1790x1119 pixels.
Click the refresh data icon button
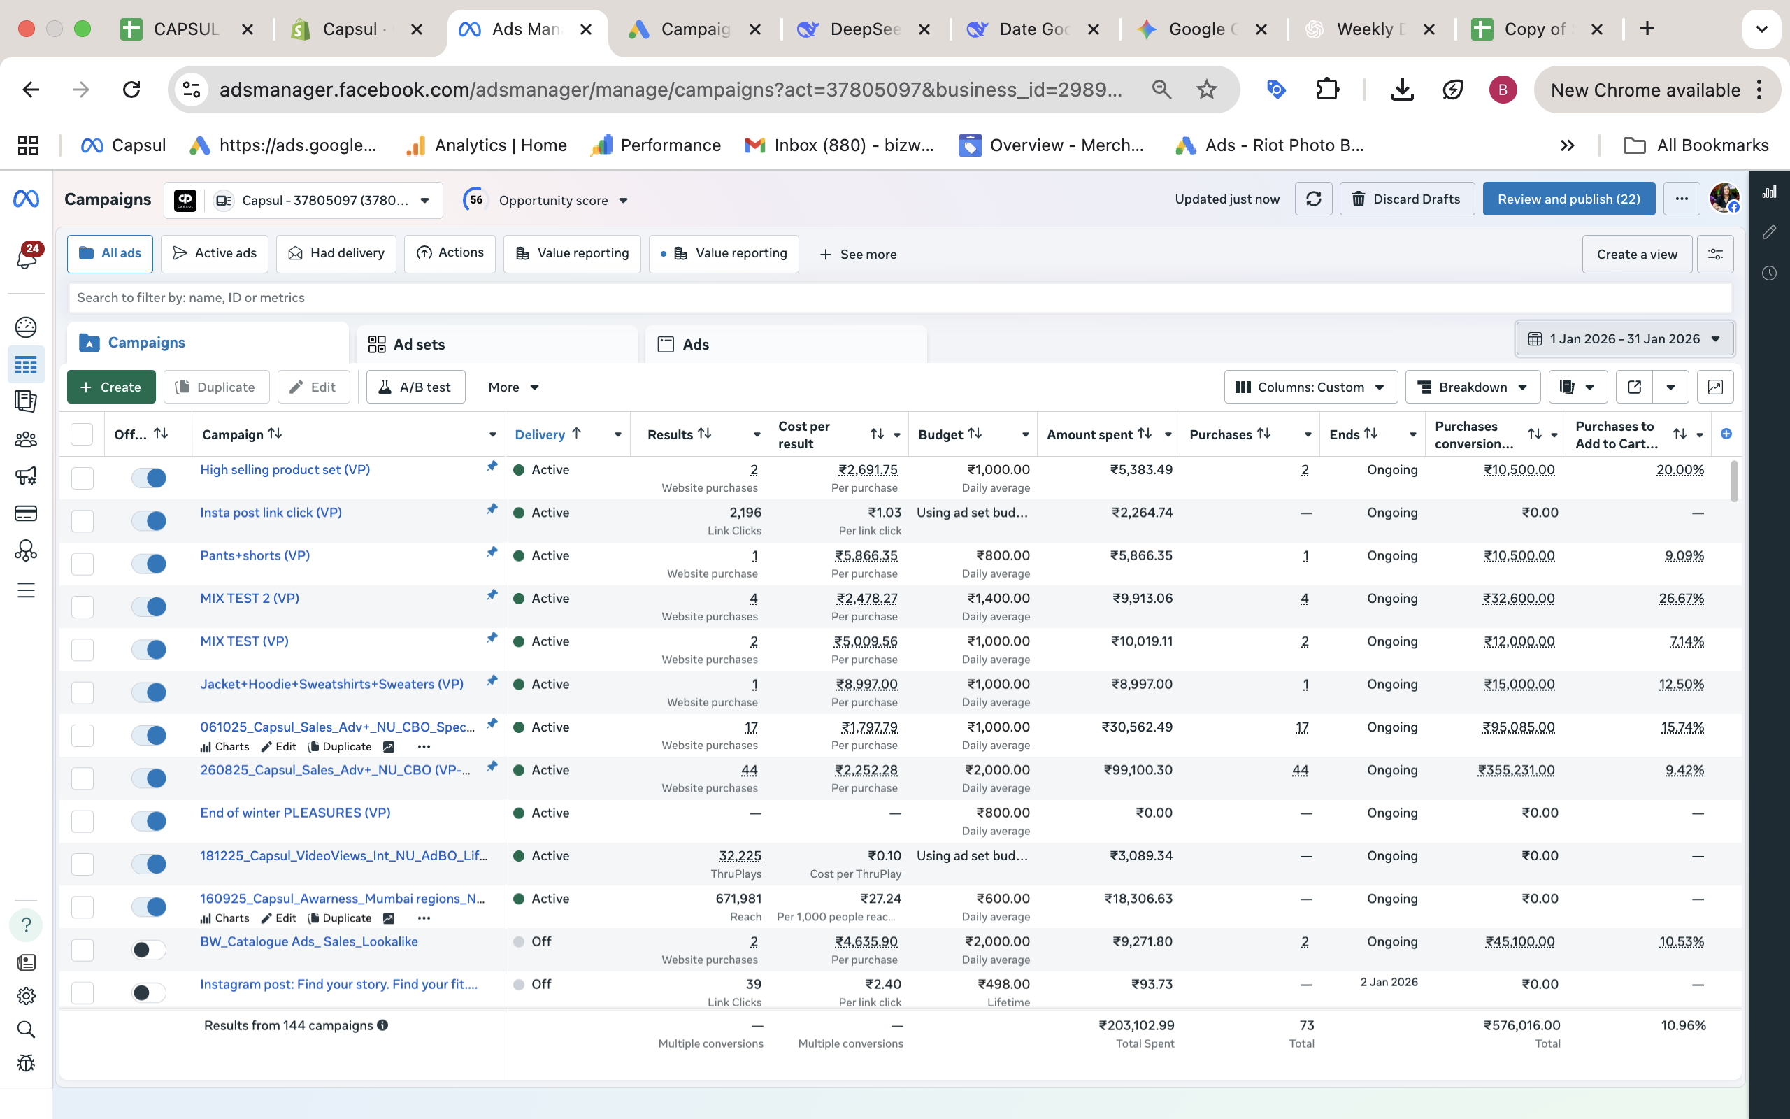(x=1313, y=199)
